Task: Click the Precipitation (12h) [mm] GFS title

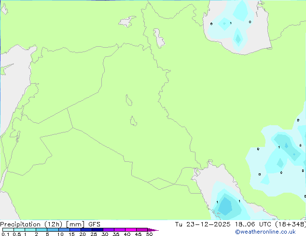Action: click(50, 224)
